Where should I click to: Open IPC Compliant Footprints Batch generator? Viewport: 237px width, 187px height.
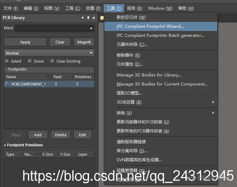click(x=161, y=35)
